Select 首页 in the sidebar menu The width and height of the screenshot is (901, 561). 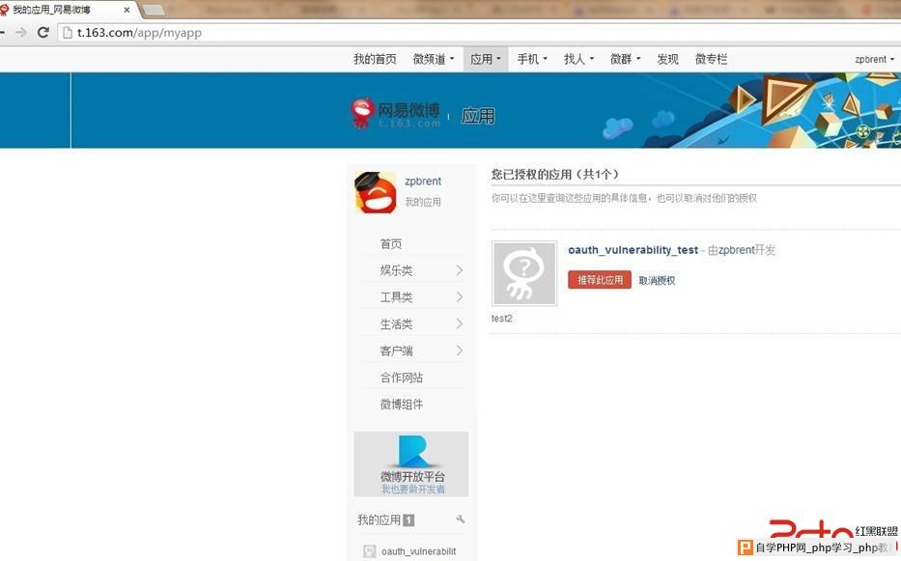391,243
